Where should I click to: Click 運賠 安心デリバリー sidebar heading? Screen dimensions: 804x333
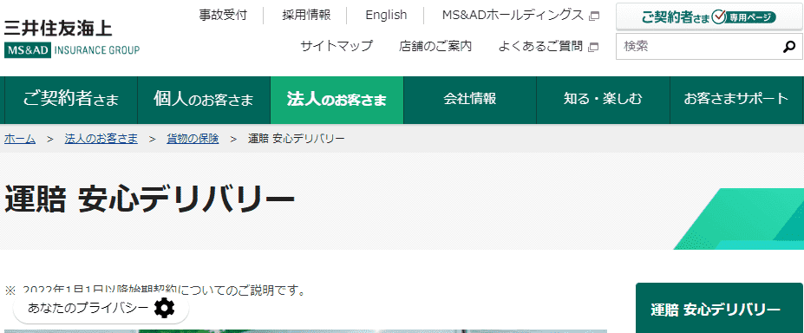[716, 310]
